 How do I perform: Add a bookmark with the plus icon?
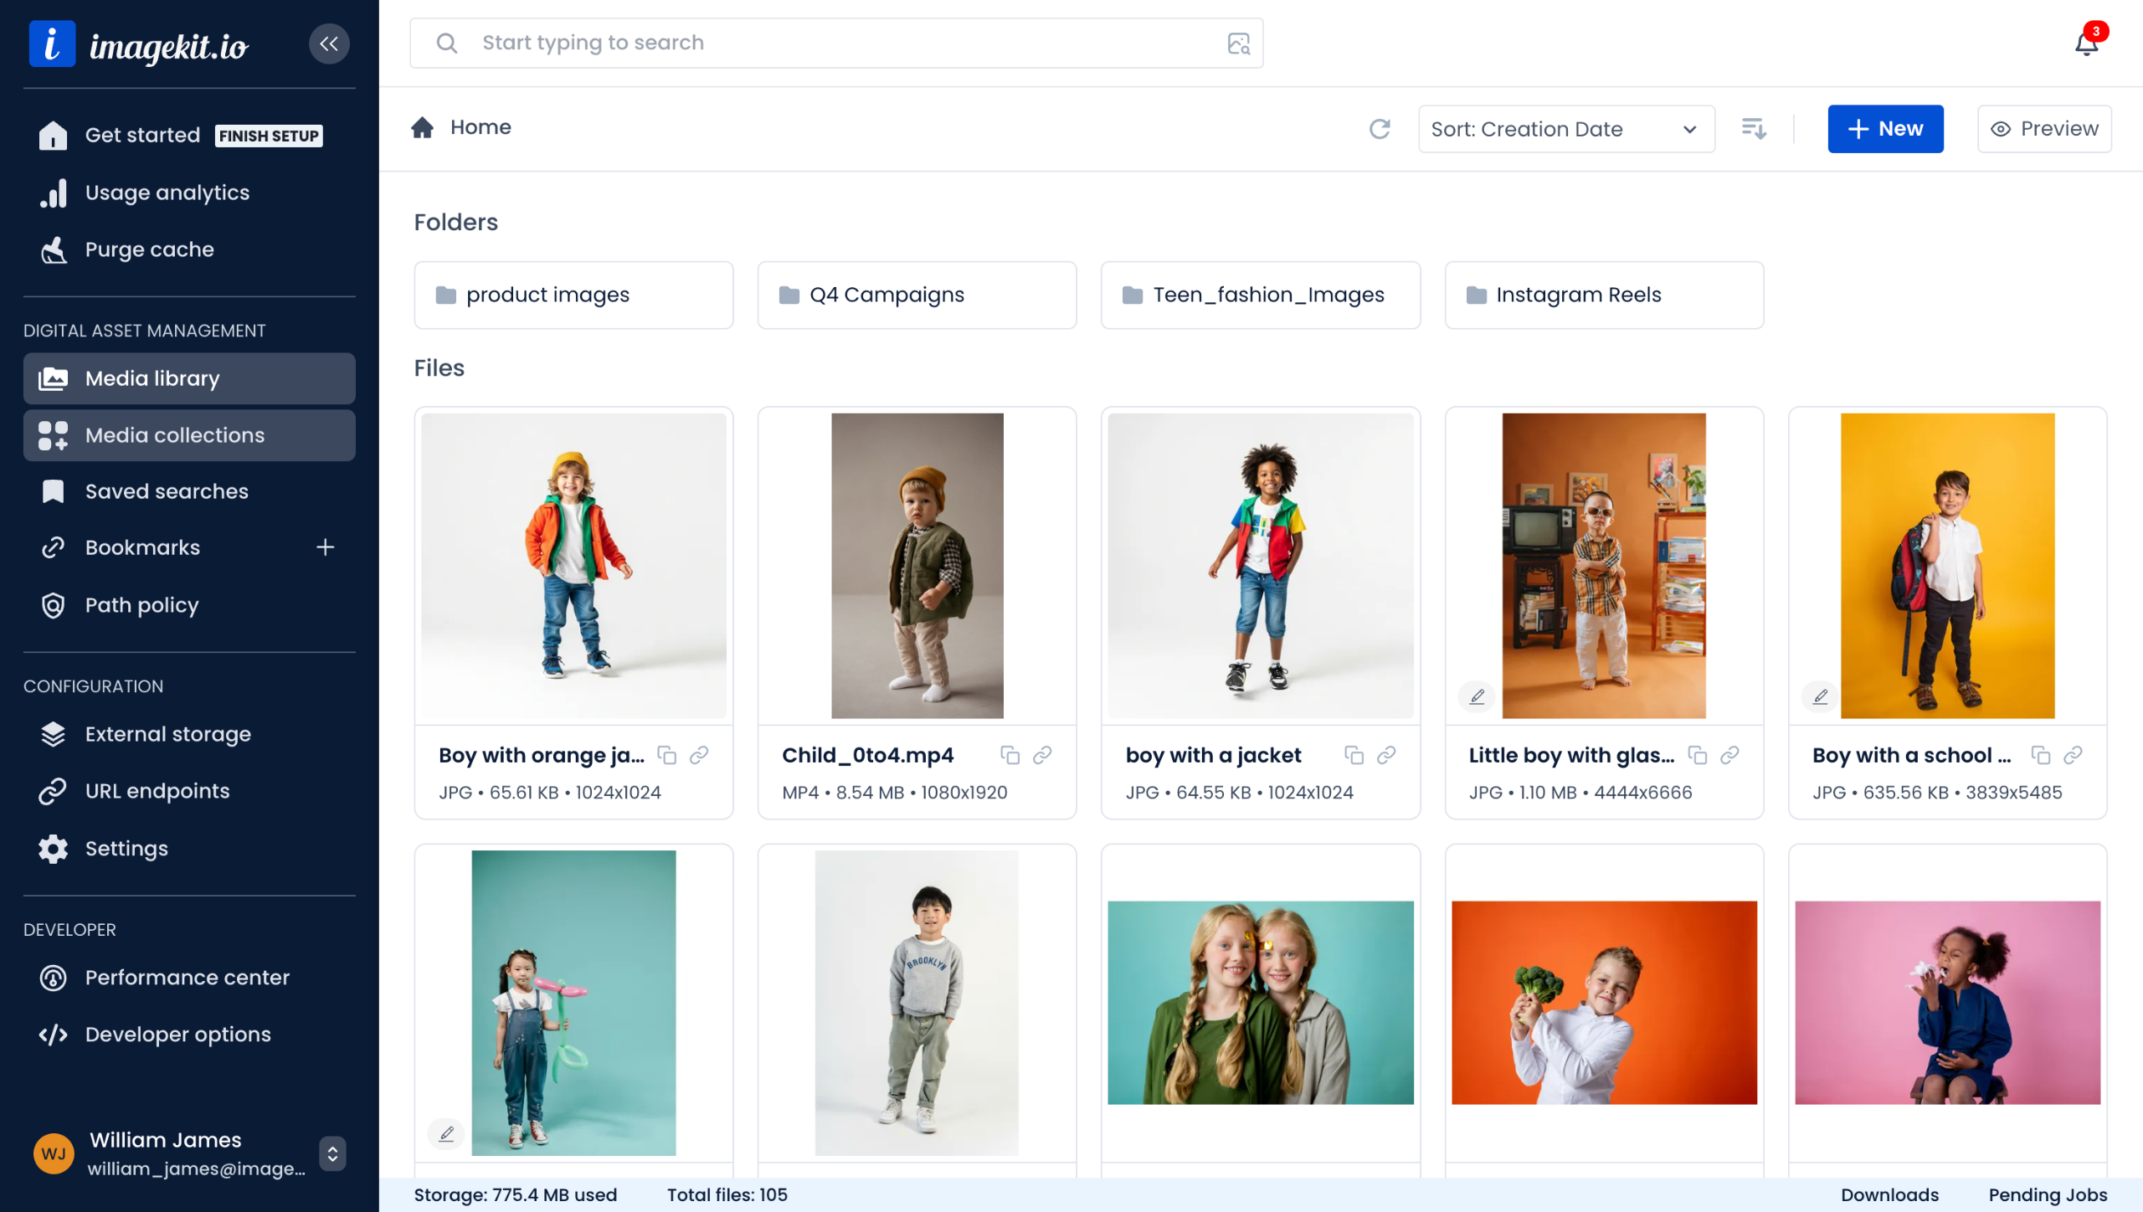tap(325, 547)
